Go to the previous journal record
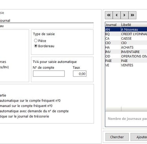 [x=116, y=15]
